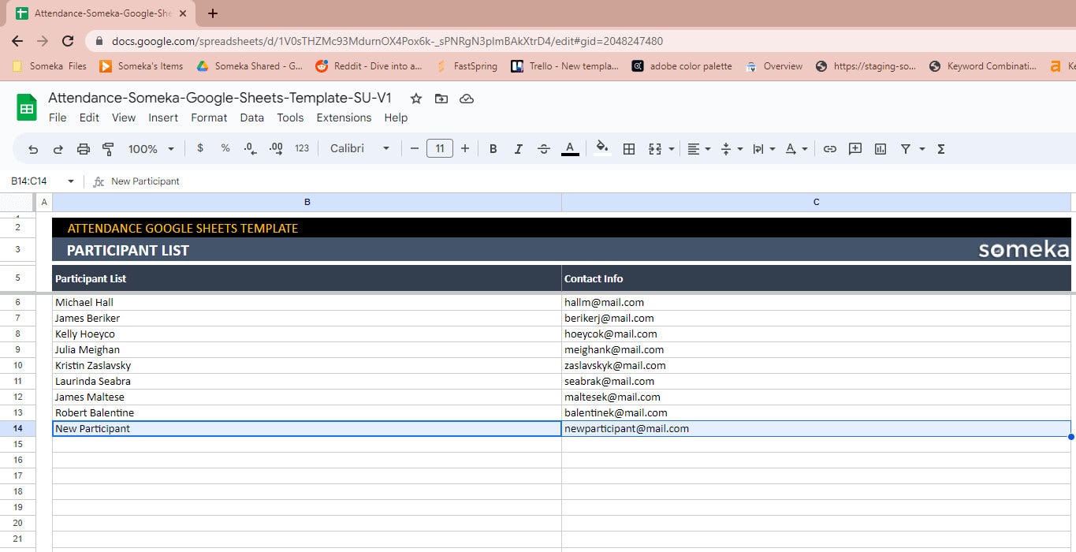Toggle strikethrough formatting
The height and width of the screenshot is (552, 1076).
pyautogui.click(x=544, y=148)
